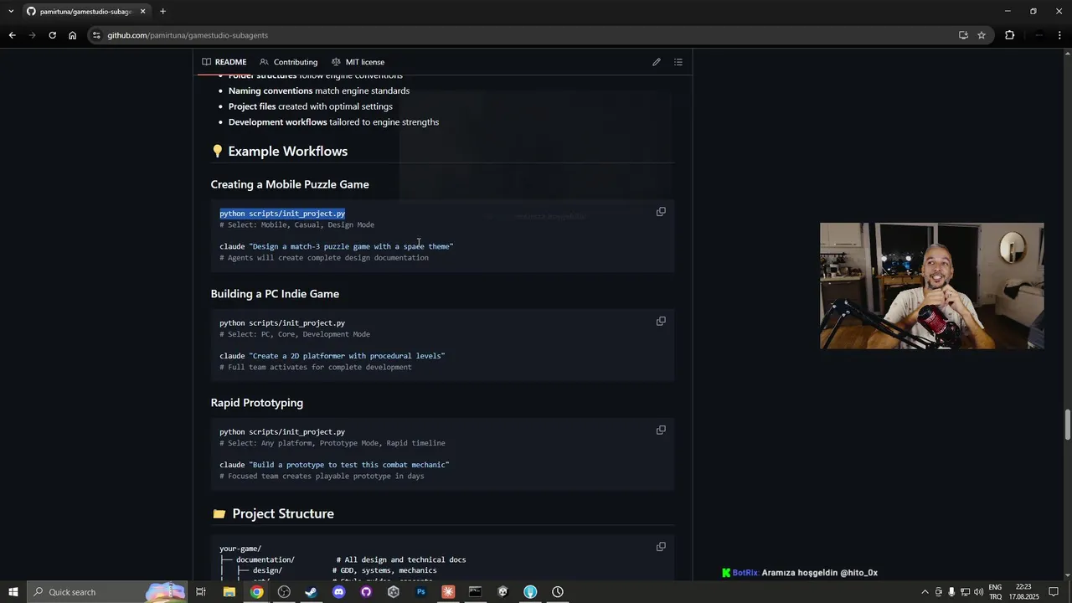Viewport: 1072px width, 603px height.
Task: Copy the Project Structure code block
Action: click(661, 547)
